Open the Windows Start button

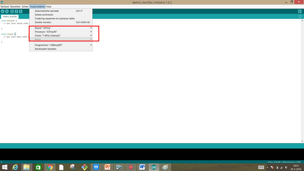(x=5, y=167)
